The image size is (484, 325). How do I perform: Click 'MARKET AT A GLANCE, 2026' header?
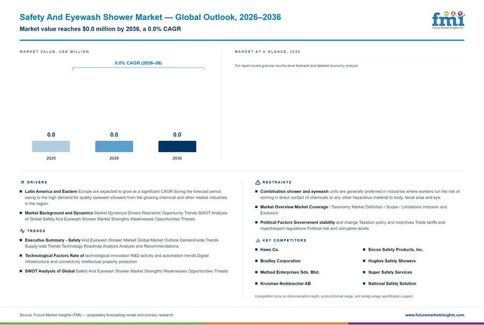coord(267,52)
